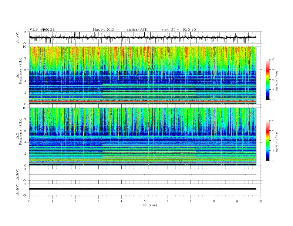
Task: Click the thick ch.4 voltage trace
Action: [x=142, y=189]
